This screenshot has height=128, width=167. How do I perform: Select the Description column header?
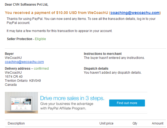point(16,123)
